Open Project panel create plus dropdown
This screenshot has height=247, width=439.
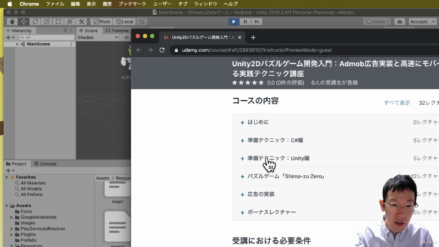[x=10, y=170]
